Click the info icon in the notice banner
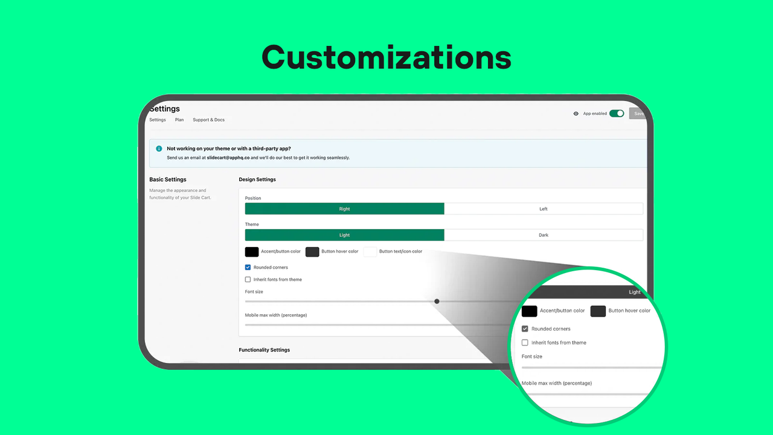Screen dimensions: 773x435 pyautogui.click(x=158, y=149)
